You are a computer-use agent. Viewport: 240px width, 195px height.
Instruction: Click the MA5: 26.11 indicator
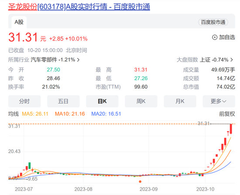point(35,114)
